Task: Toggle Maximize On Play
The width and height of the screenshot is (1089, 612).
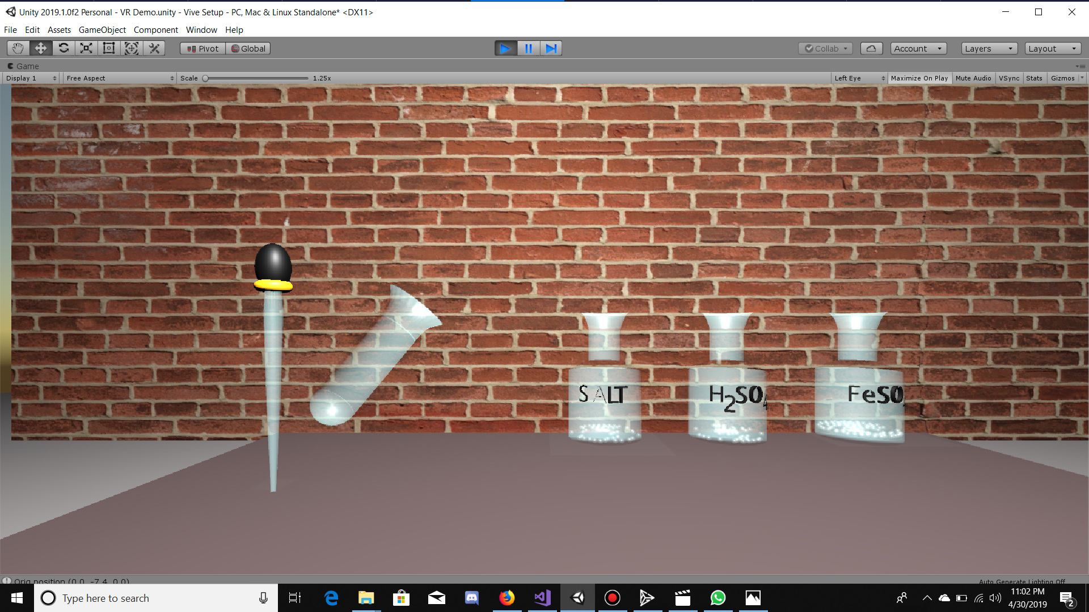Action: (919, 78)
